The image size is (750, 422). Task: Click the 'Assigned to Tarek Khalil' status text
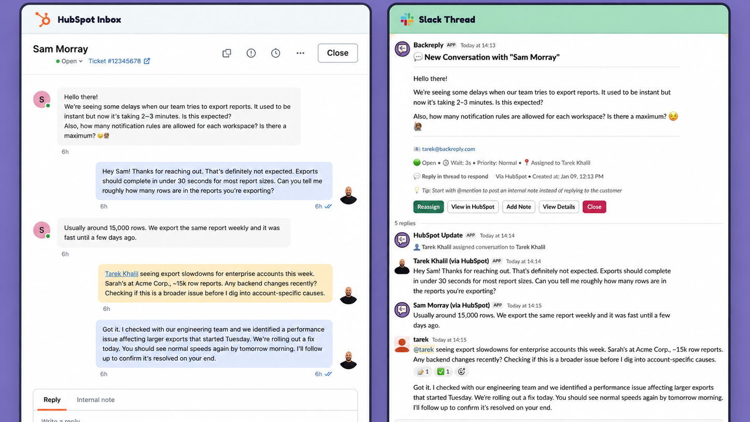[560, 163]
